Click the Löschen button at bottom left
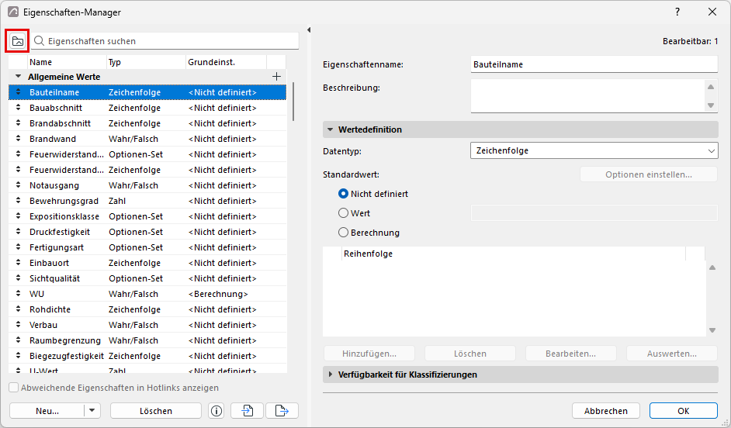The width and height of the screenshot is (731, 428). pyautogui.click(x=156, y=411)
